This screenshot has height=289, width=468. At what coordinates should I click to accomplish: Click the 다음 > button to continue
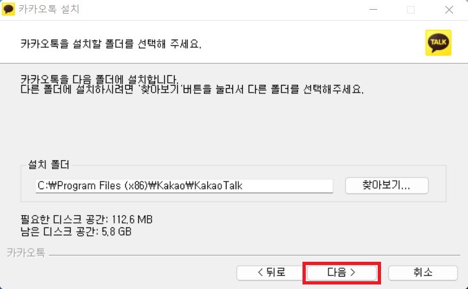[341, 272]
